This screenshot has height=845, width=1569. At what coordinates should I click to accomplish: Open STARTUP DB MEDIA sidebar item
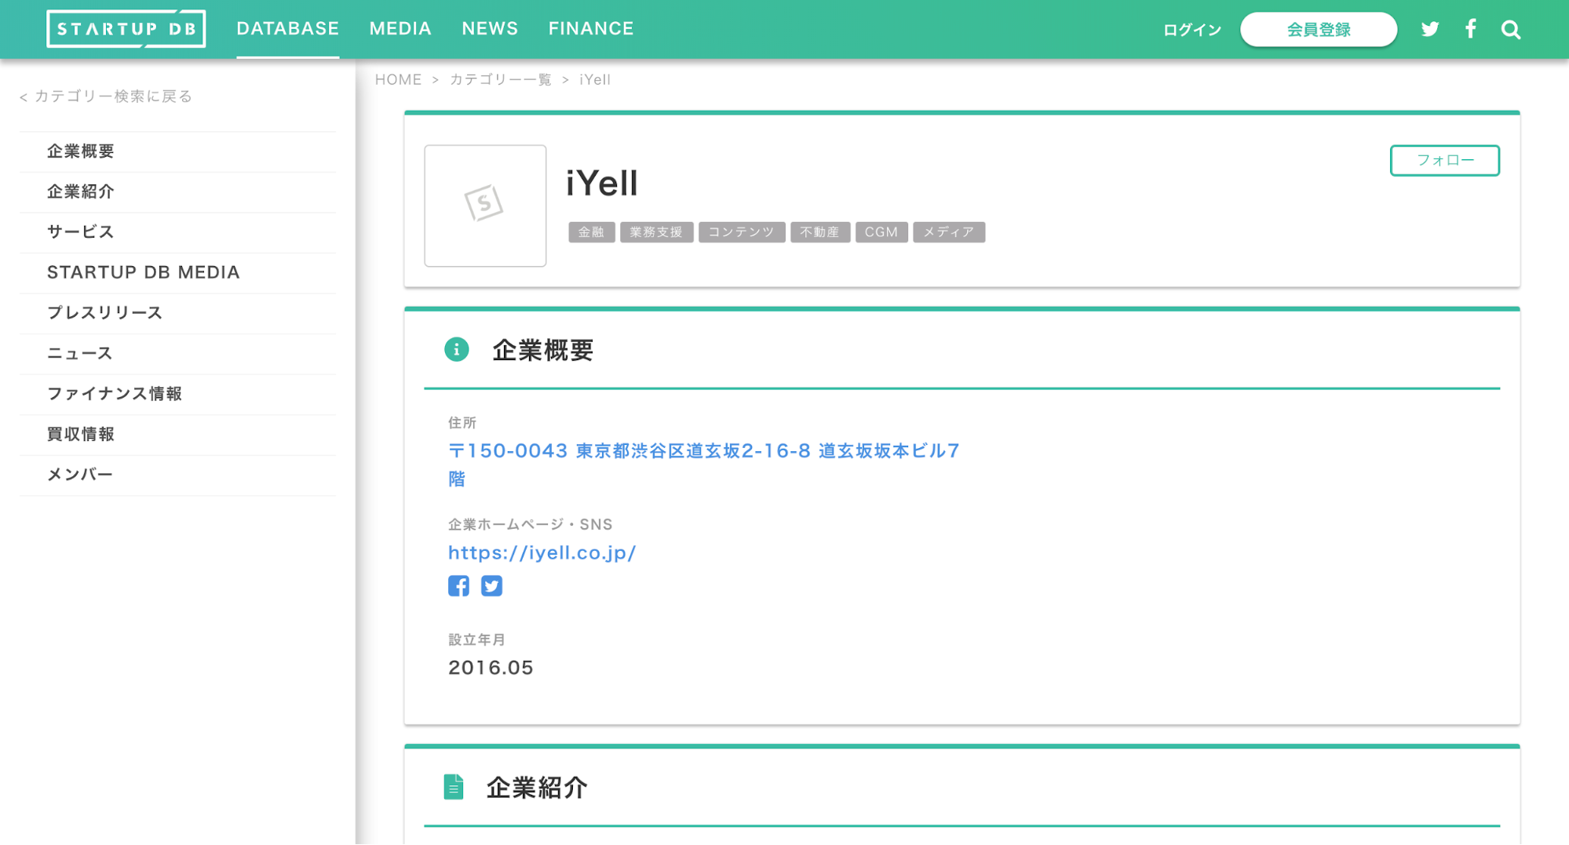coord(177,273)
